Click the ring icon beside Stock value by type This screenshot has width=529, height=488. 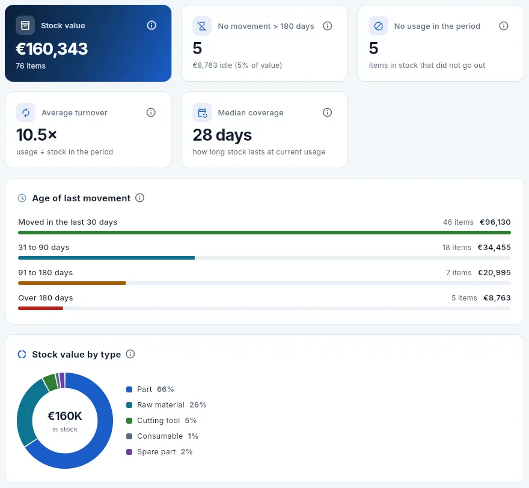pyautogui.click(x=22, y=354)
